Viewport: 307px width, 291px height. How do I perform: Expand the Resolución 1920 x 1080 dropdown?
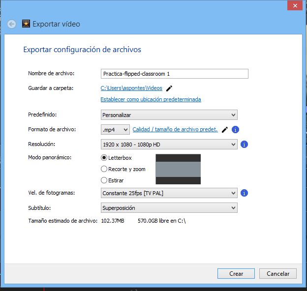point(169,145)
